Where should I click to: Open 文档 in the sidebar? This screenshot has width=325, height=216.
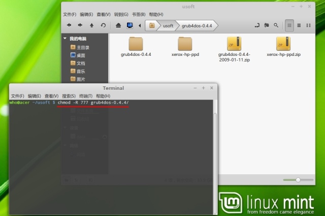78,64
